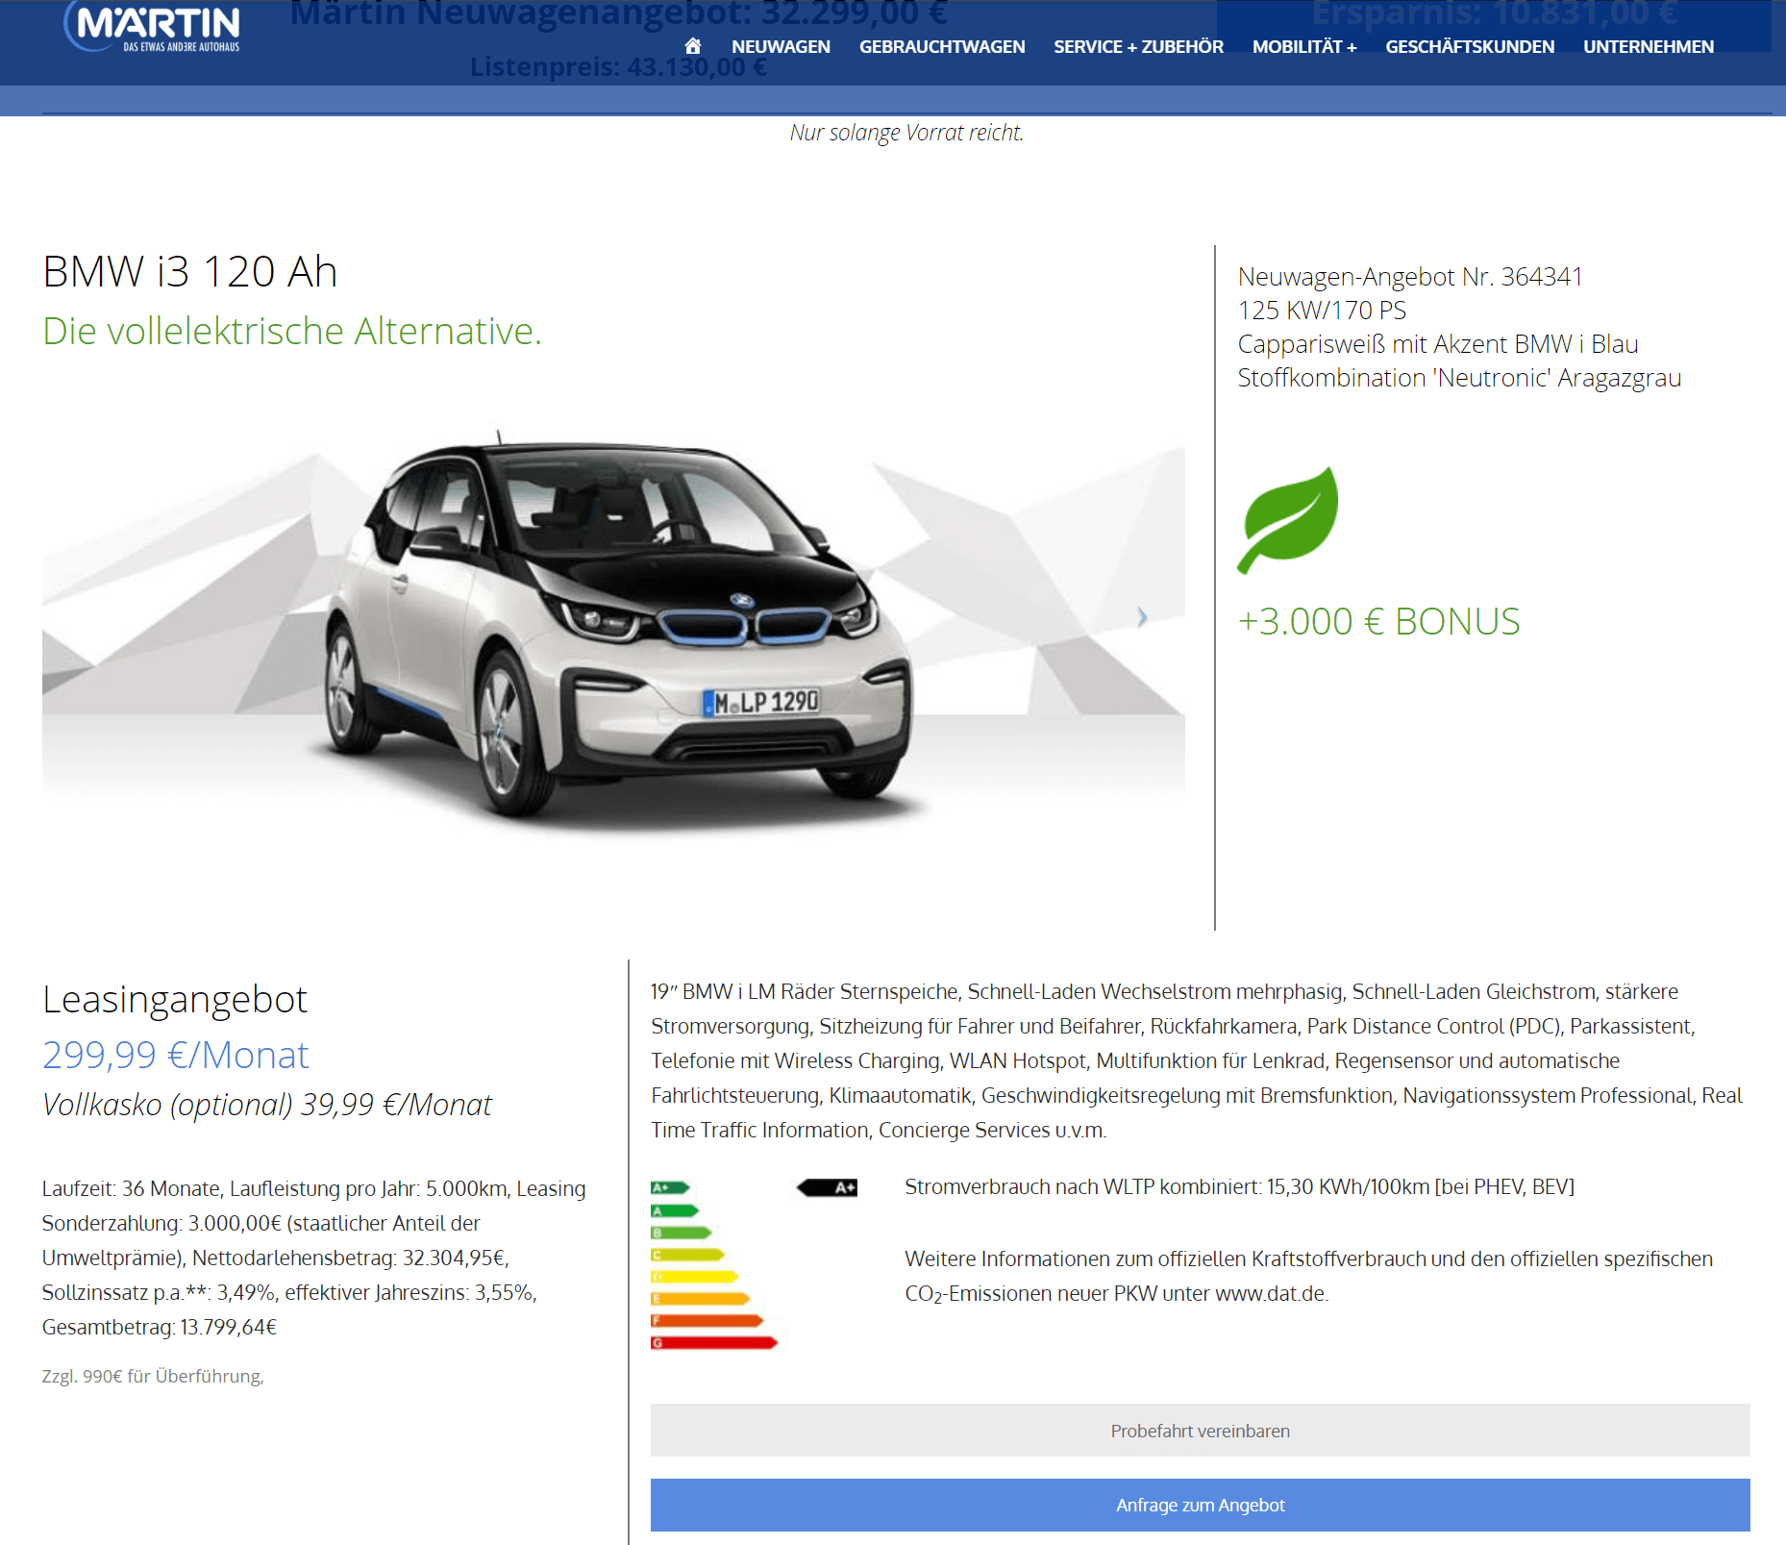The height and width of the screenshot is (1545, 1786).
Task: Open the NEUWAGEN menu
Action: pos(781,46)
